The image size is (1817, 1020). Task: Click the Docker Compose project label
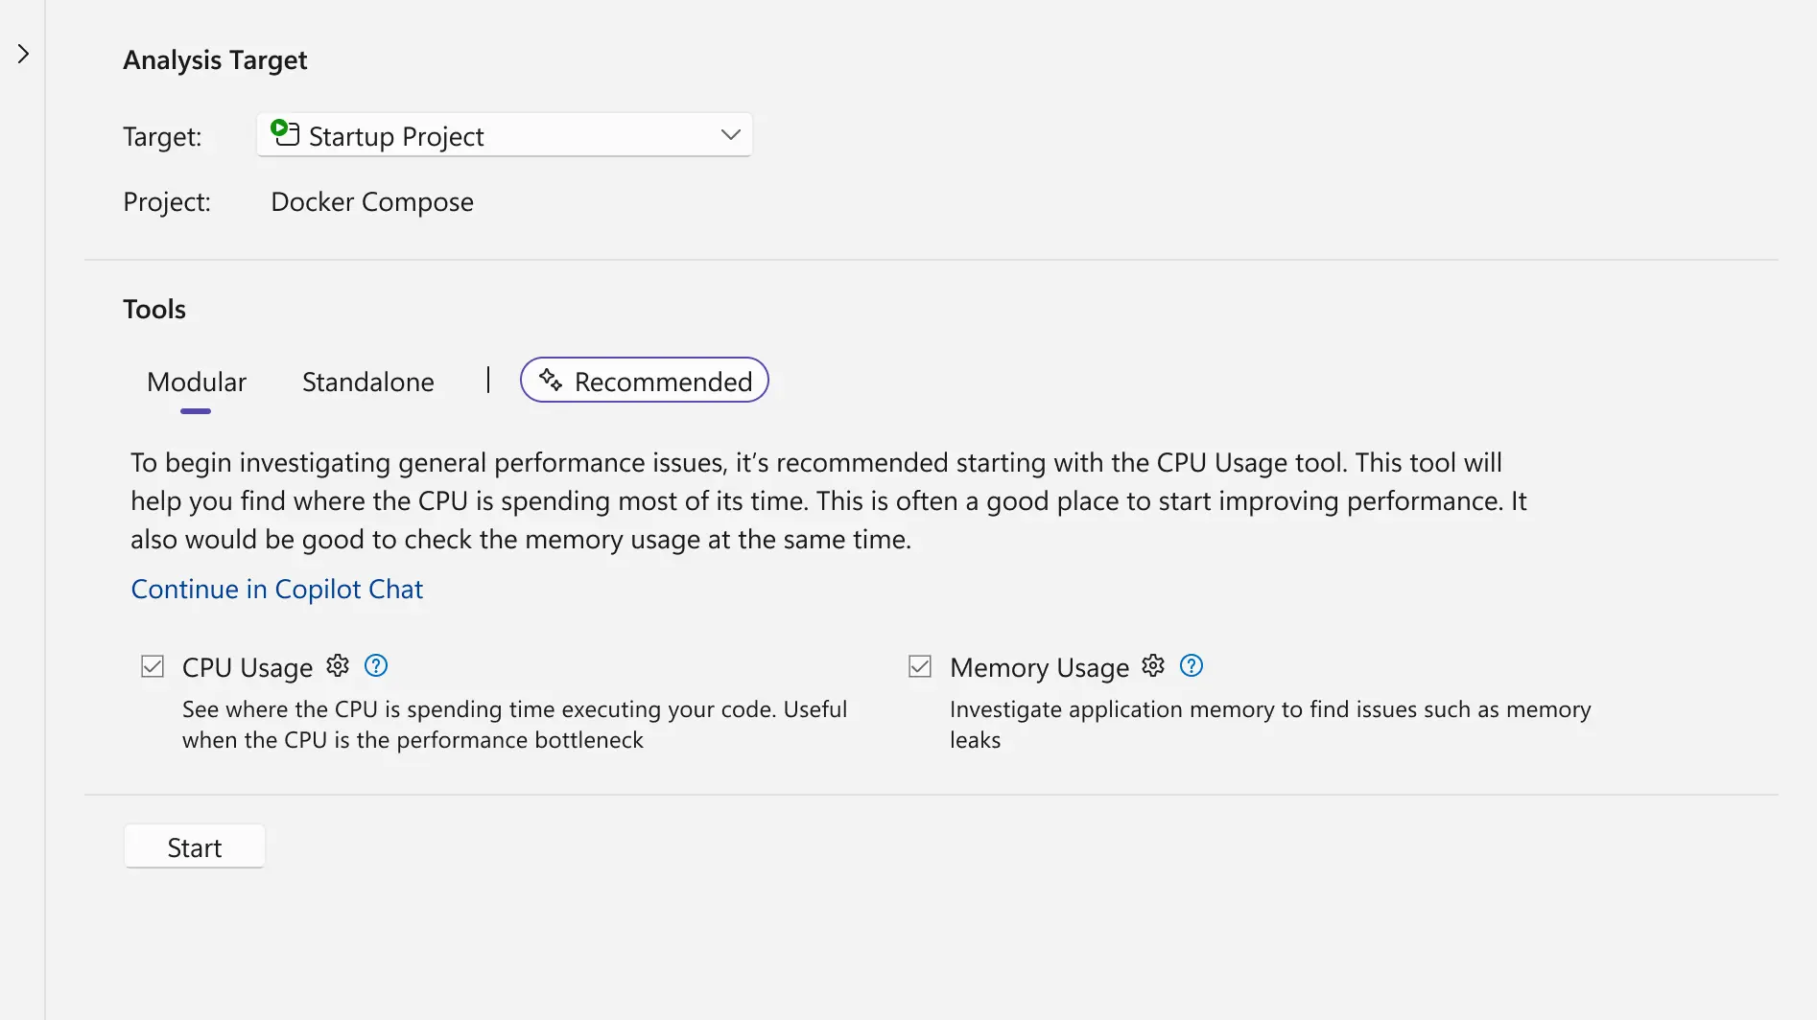tap(371, 201)
